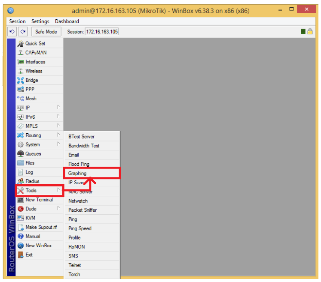Click the WinBox title bar app icon
This screenshot has width=321, height=282.
[x=11, y=10]
